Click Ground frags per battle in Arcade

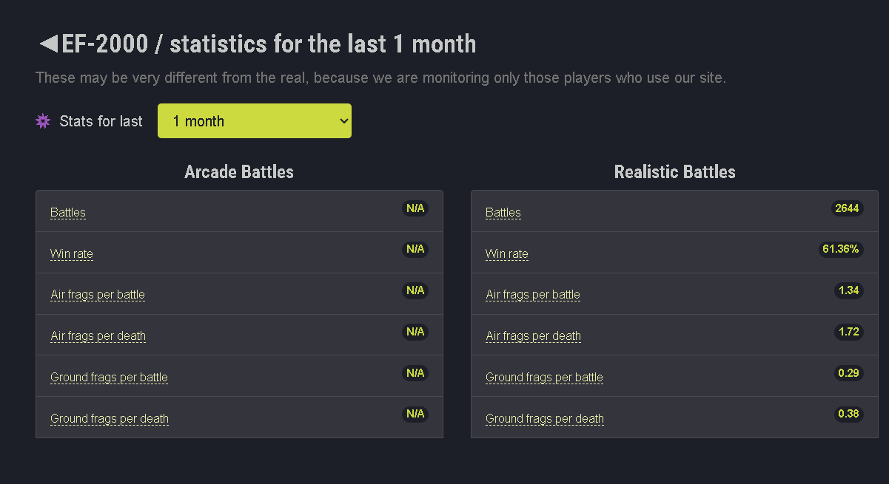click(x=109, y=378)
